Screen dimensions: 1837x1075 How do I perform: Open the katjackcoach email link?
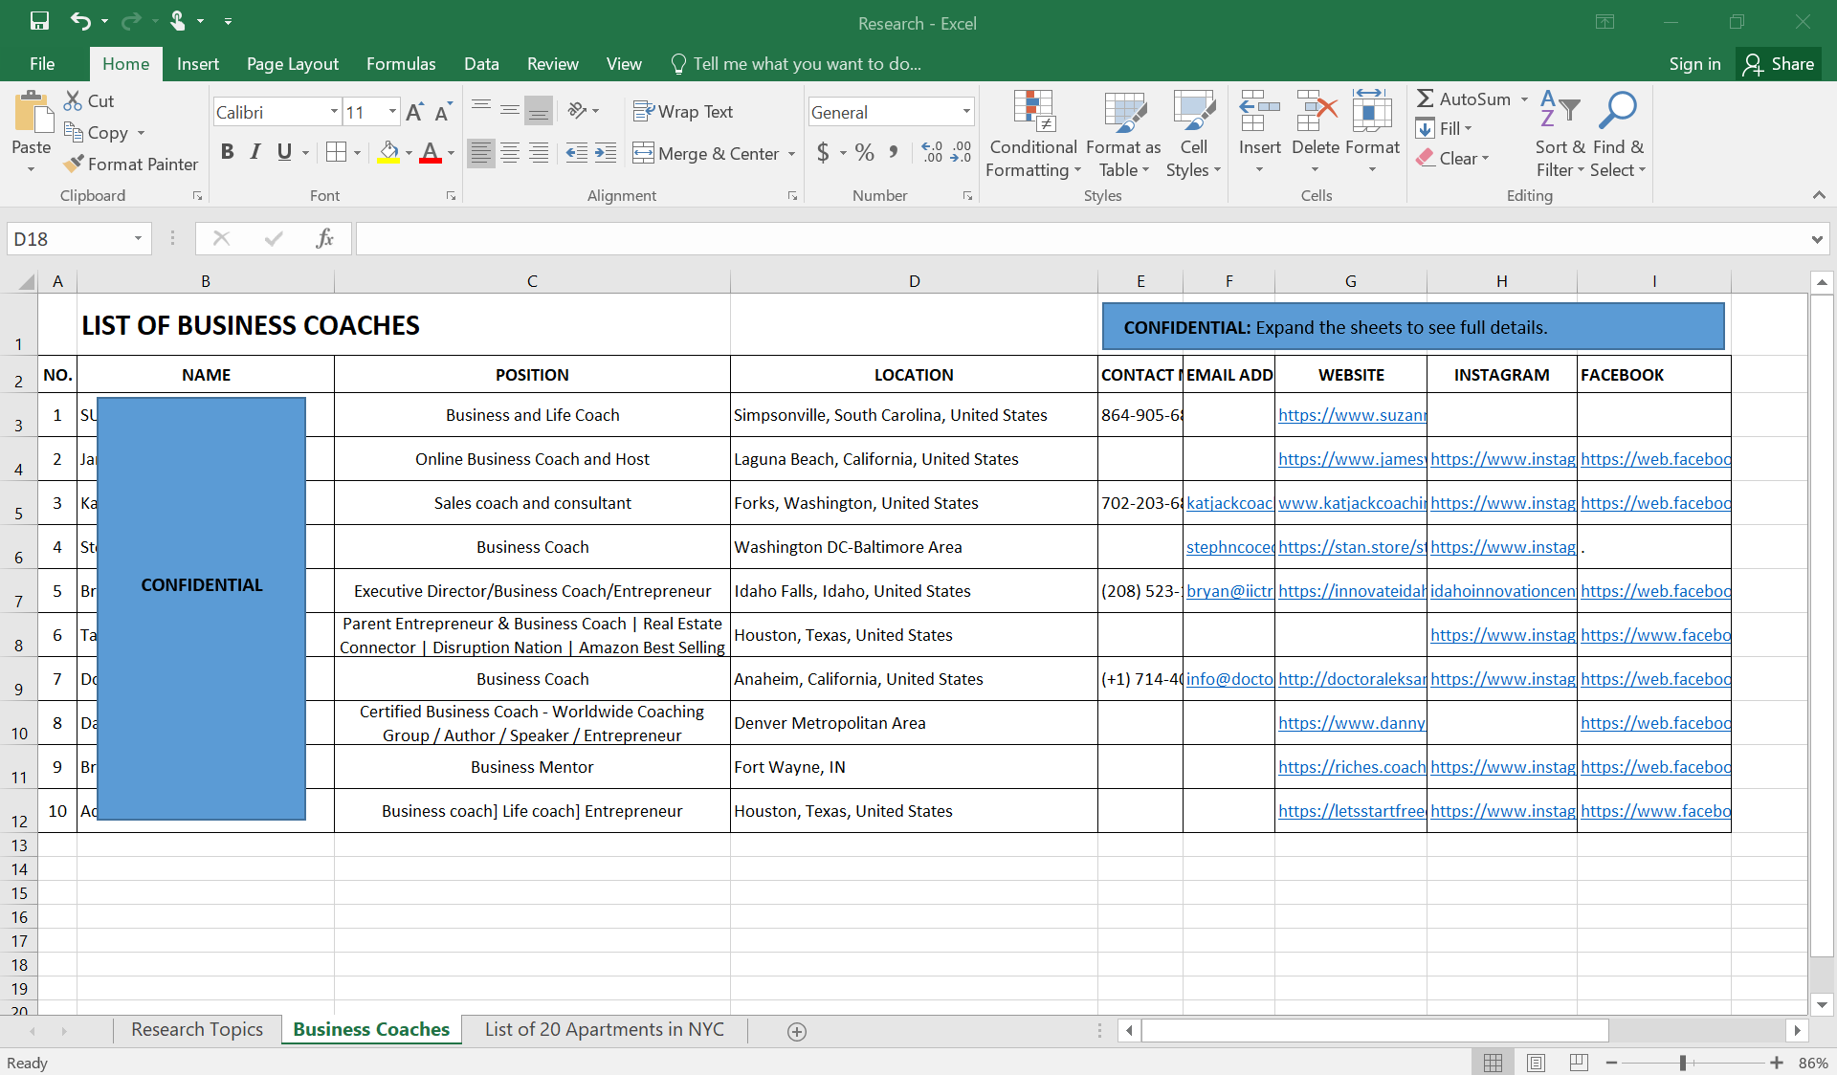click(x=1229, y=503)
